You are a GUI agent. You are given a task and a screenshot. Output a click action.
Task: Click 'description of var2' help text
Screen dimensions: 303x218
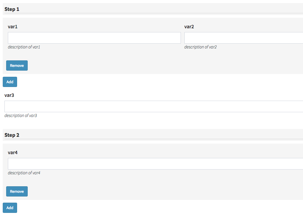(x=200, y=47)
